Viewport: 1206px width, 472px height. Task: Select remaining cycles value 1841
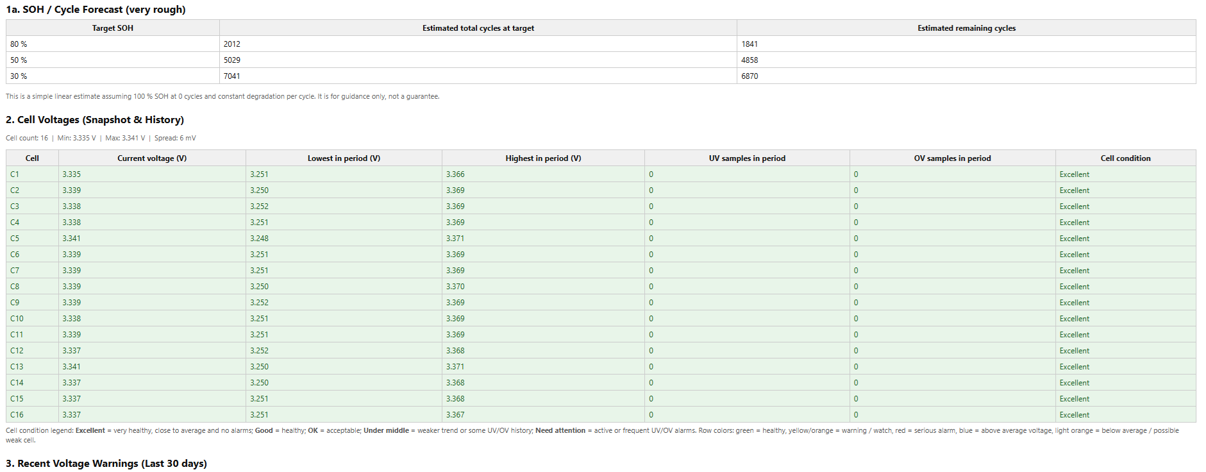(x=966, y=44)
